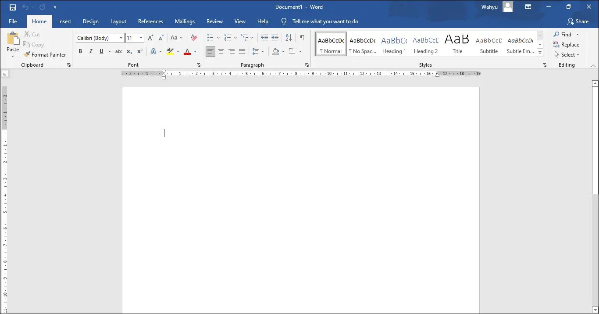Open the Format Painter
Viewport: 599px width, 314px height.
pyautogui.click(x=46, y=54)
